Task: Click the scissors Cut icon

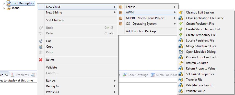Action: pos(41,41)
